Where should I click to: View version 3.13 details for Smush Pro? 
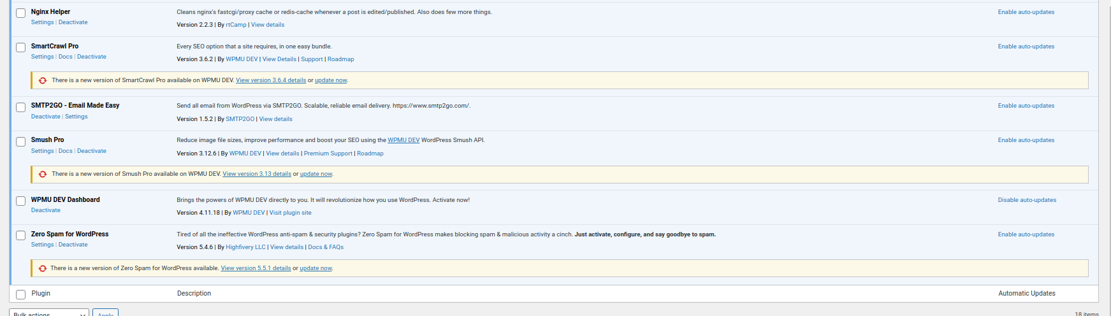256,174
